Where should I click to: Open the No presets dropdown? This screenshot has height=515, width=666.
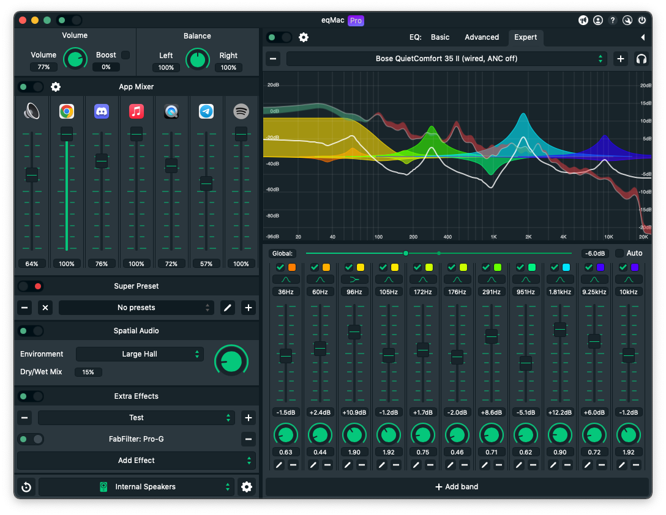coord(136,308)
